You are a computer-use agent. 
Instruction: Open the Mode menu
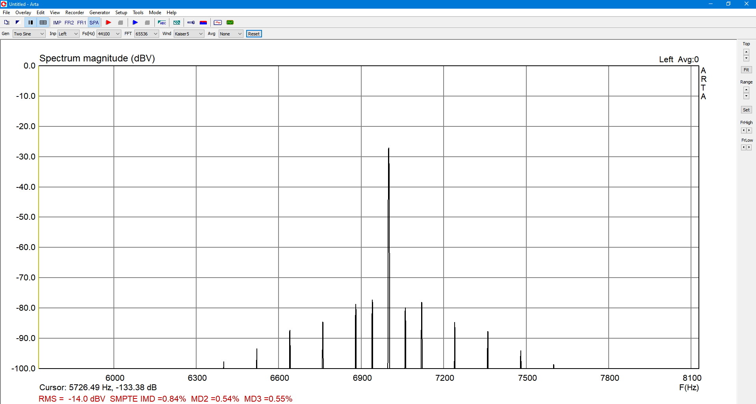[x=155, y=13]
